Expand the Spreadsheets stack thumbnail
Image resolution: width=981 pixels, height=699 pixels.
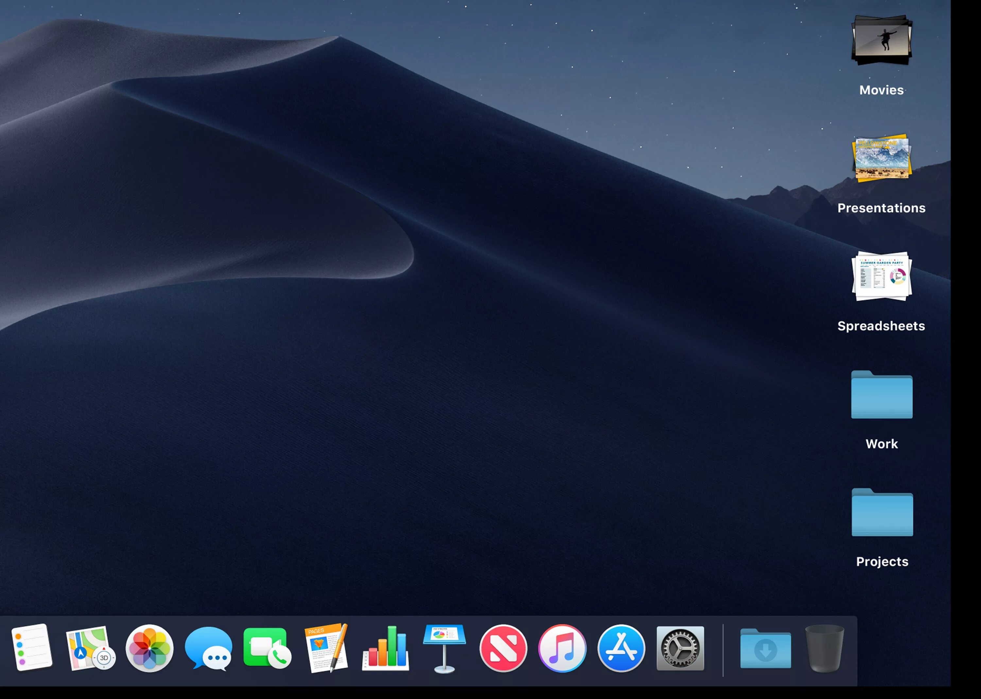(x=882, y=276)
